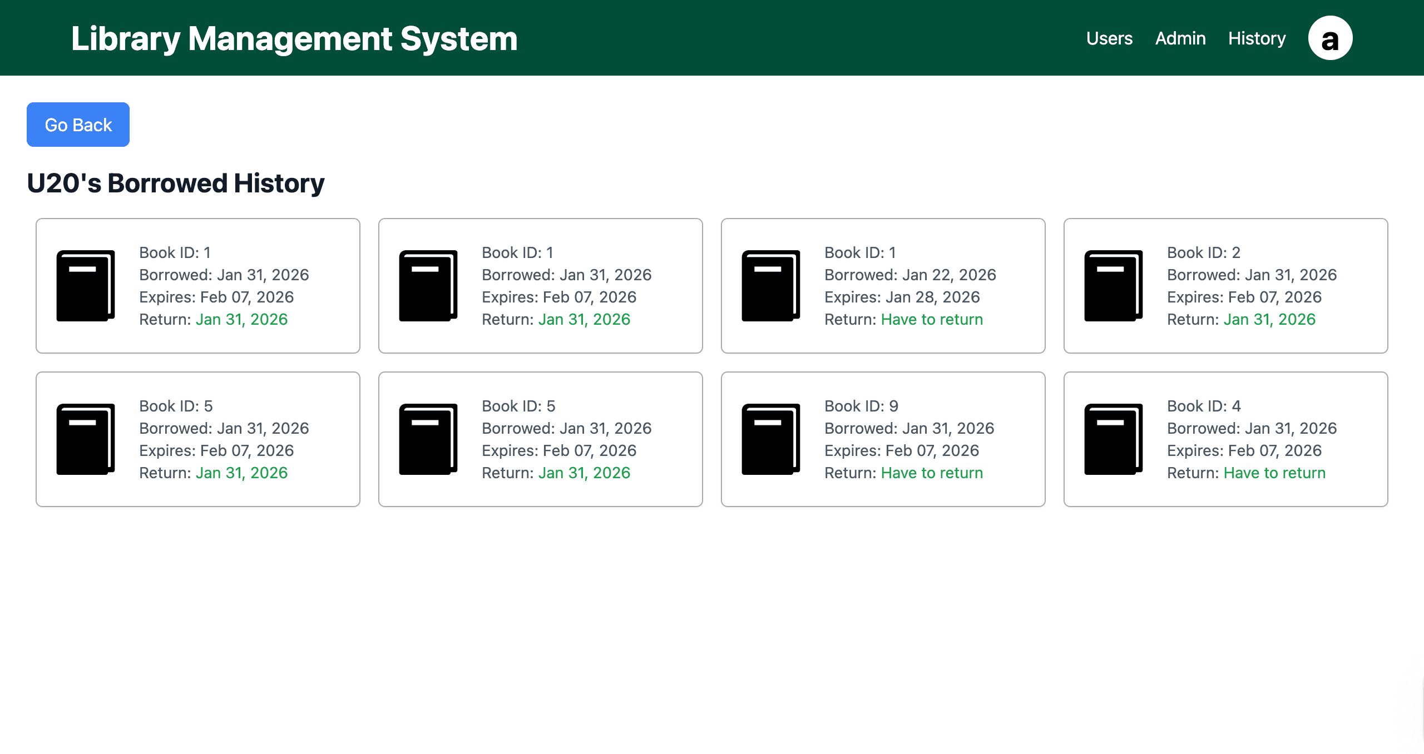
Task: Click the book icon on the Book ID 4 card
Action: click(1113, 439)
